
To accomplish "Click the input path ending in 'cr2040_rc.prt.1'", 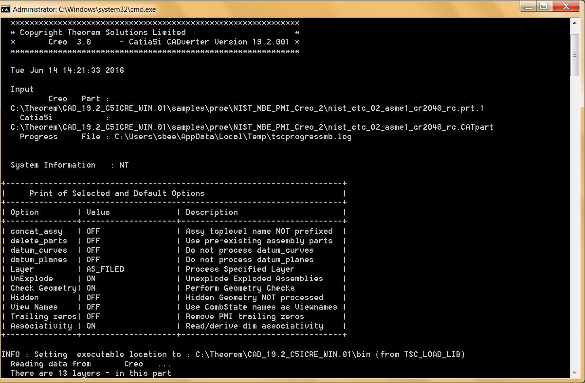I will (247, 108).
